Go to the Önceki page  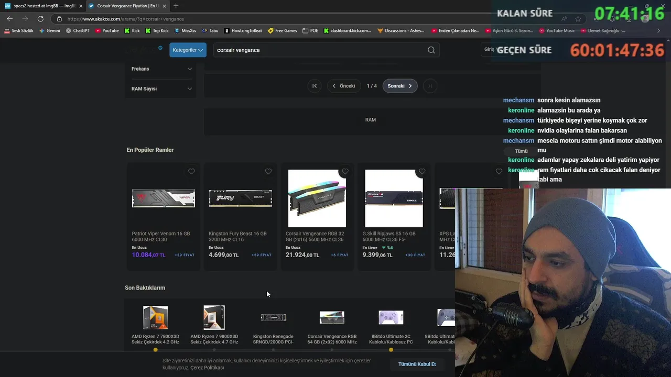[x=343, y=86]
